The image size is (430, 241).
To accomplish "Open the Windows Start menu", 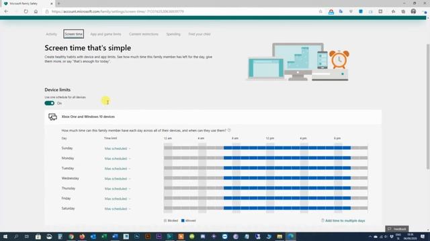I will (5, 236).
